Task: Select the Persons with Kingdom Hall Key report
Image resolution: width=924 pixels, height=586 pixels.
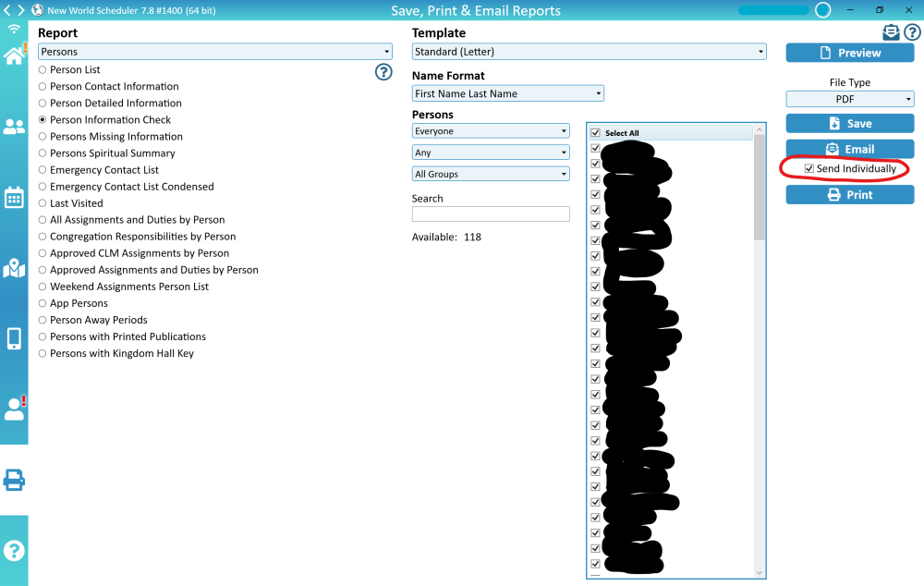Action: pyautogui.click(x=43, y=354)
